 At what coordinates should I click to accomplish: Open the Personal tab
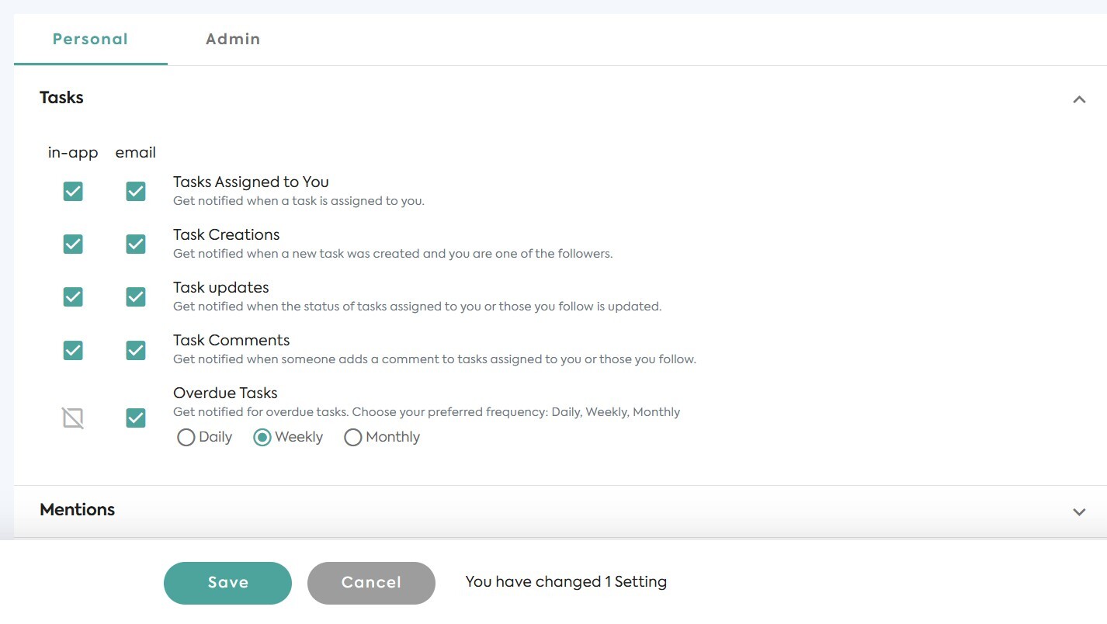pos(90,40)
